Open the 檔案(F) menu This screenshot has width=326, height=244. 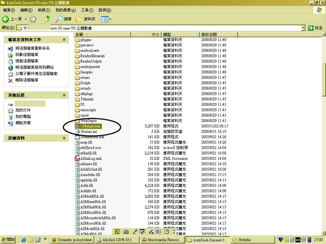pyautogui.click(x=9, y=10)
